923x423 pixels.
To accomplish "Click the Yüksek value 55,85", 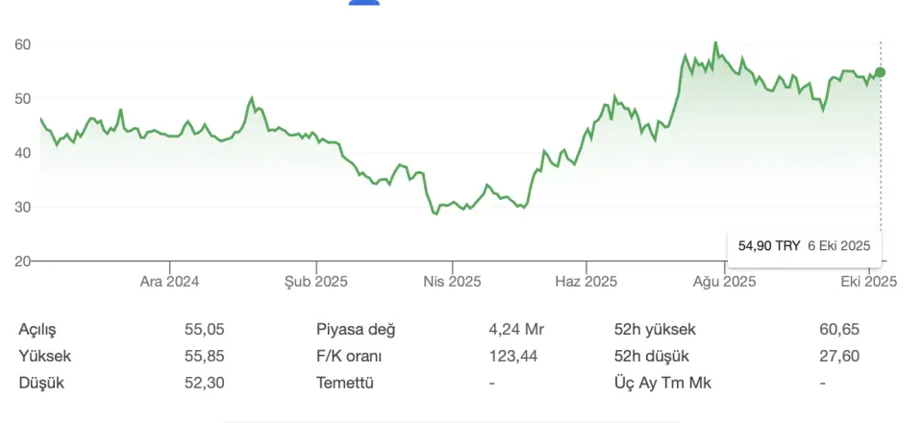I will pyautogui.click(x=204, y=357).
